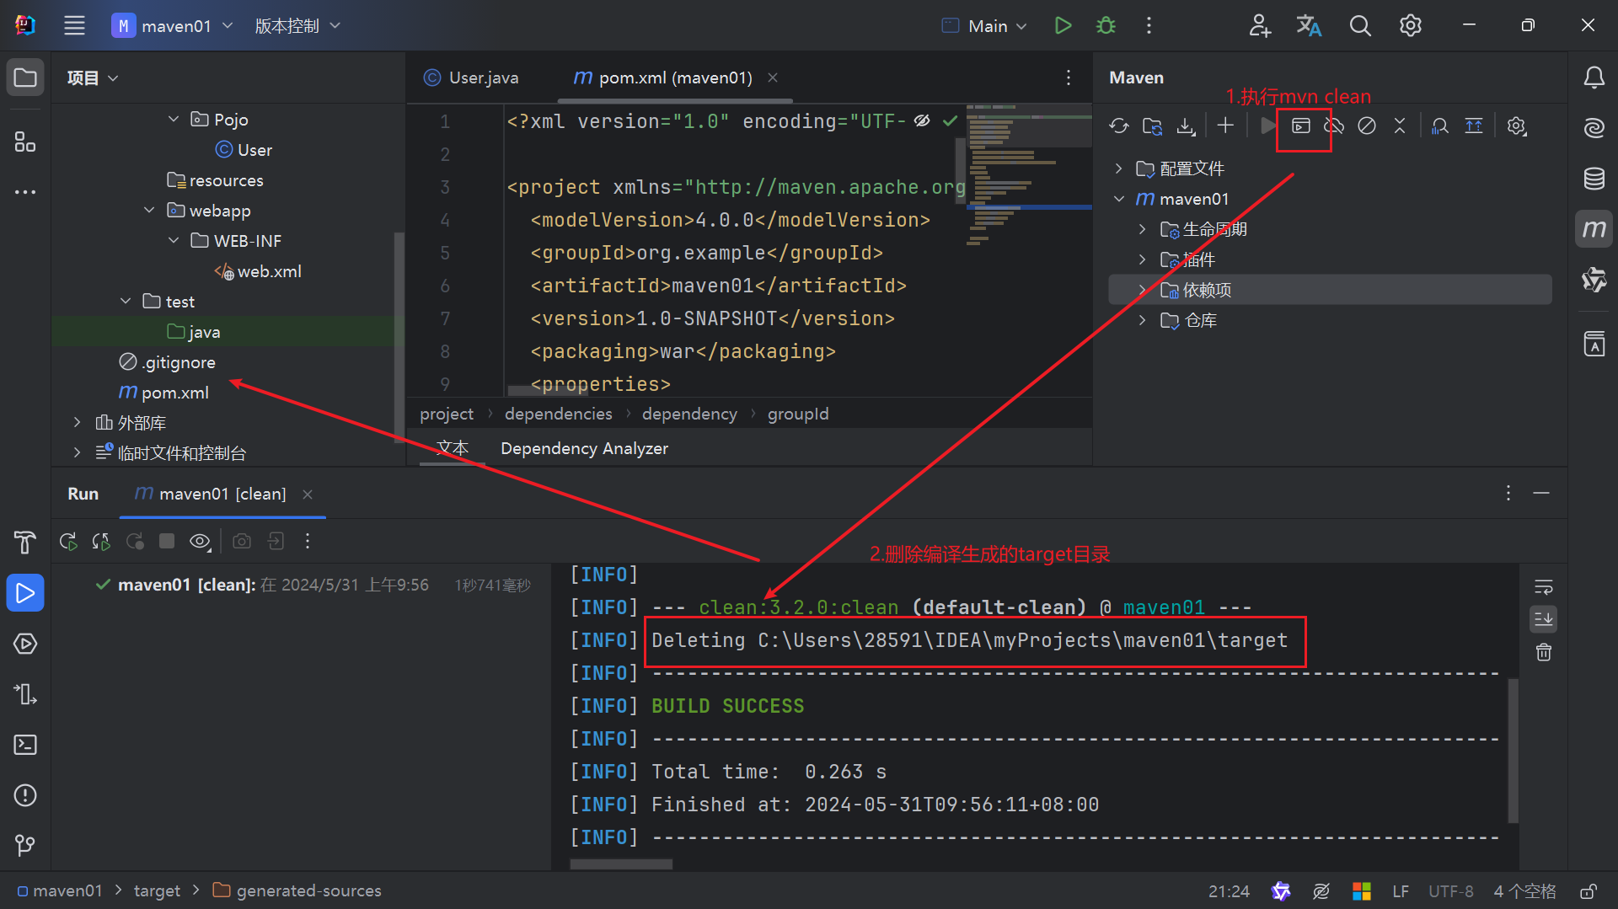Change UTF-8 file encoding
The height and width of the screenshot is (909, 1618).
1451,891
